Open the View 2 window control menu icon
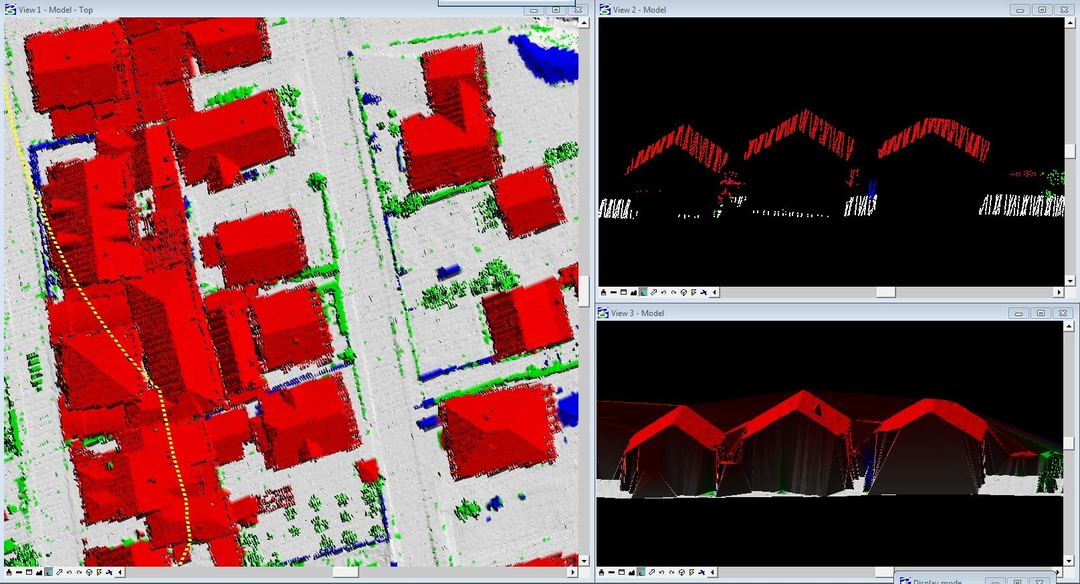The height and width of the screenshot is (584, 1080). click(605, 9)
